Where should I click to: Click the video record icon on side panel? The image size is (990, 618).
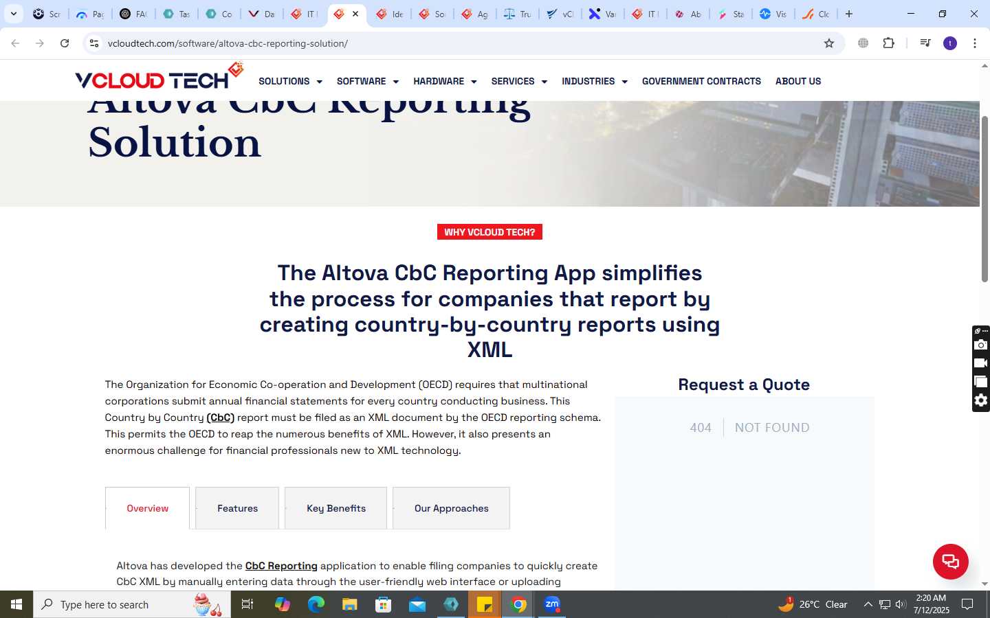point(981,363)
